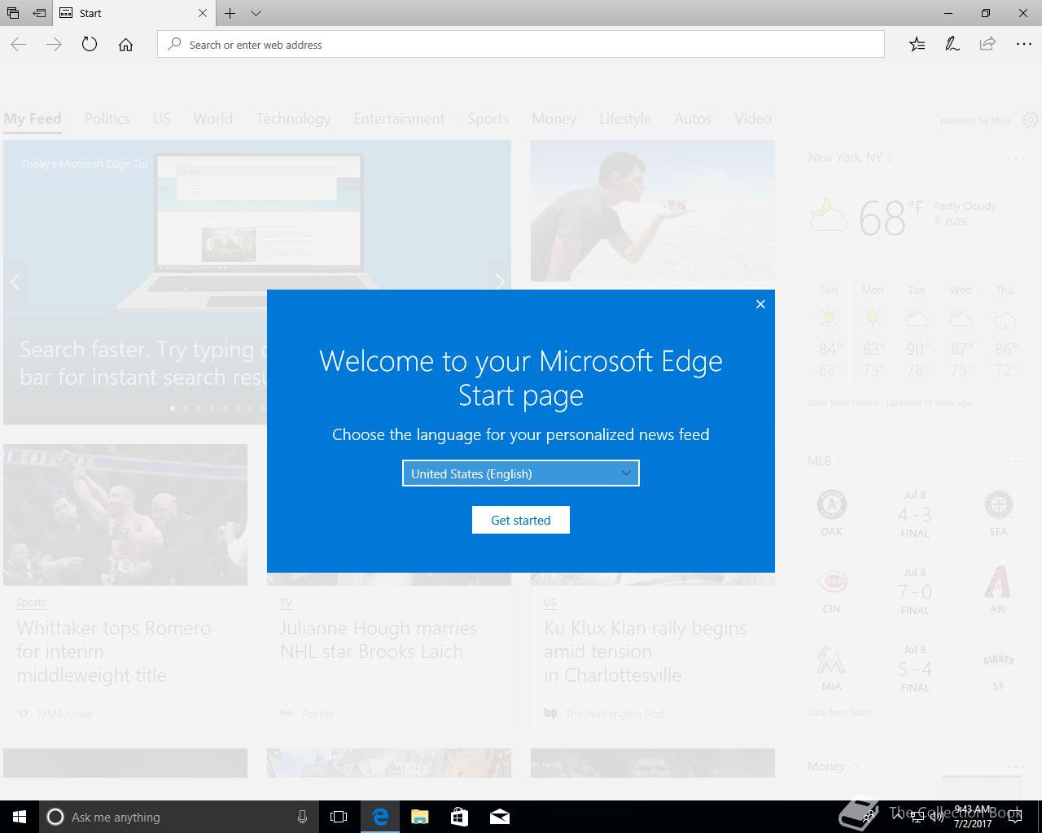This screenshot has width=1042, height=833.
Task: Click the Forward navigation arrow
Action: point(54,45)
